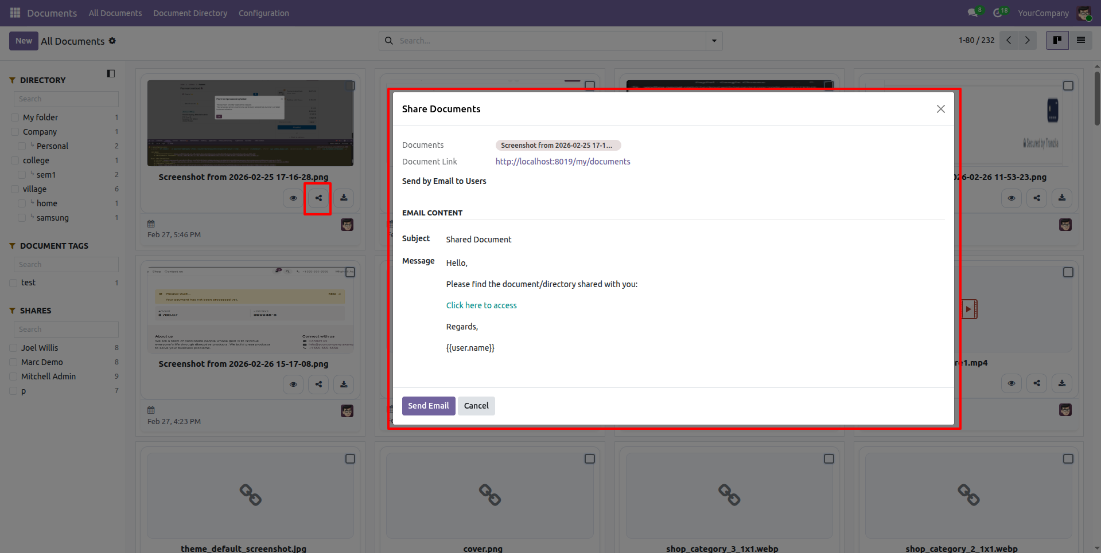
Task: Open the Documents app menu
Action: [52, 13]
